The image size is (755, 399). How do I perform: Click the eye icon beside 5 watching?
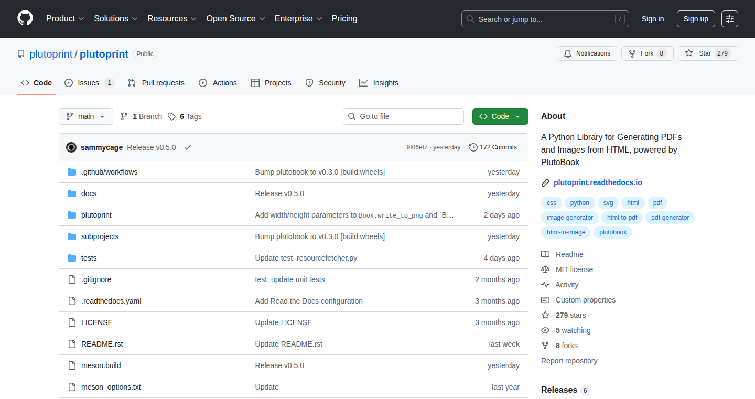545,330
